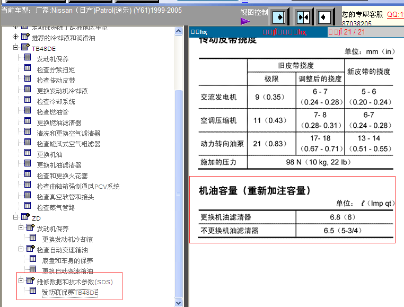Open the 检查曲轴箱强制通风PCV系统 page
This screenshot has height=307, width=404.
78,186
